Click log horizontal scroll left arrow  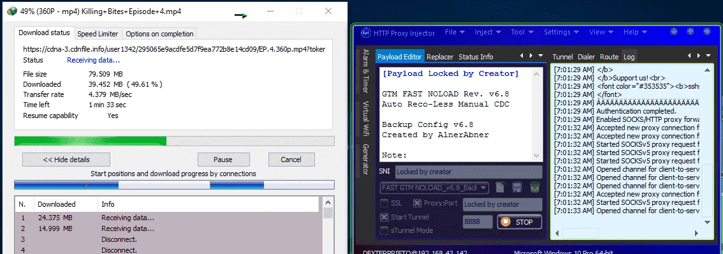pyautogui.click(x=557, y=233)
